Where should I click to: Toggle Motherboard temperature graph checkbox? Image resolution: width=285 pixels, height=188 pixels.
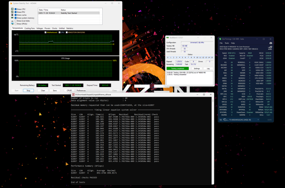[x=46, y=32]
